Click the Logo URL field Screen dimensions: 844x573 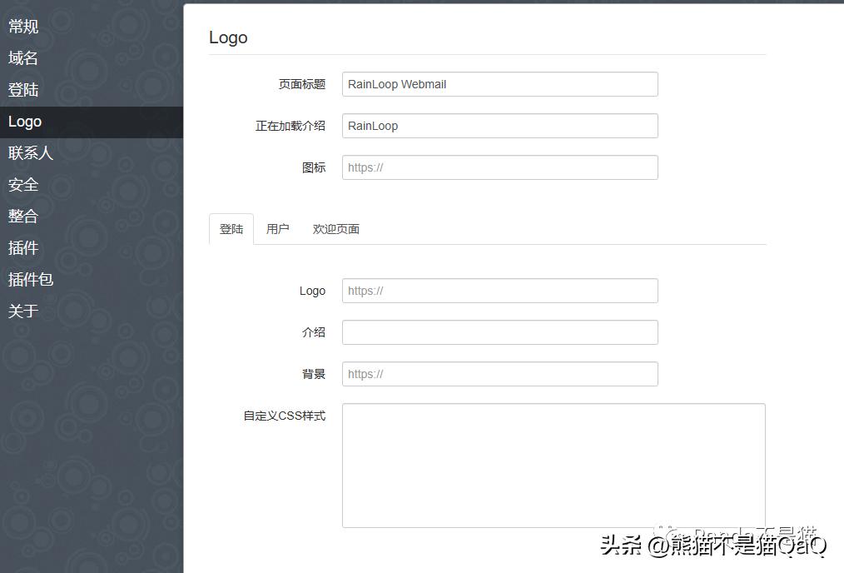tap(499, 291)
